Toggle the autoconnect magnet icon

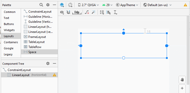click(x=68, y=12)
